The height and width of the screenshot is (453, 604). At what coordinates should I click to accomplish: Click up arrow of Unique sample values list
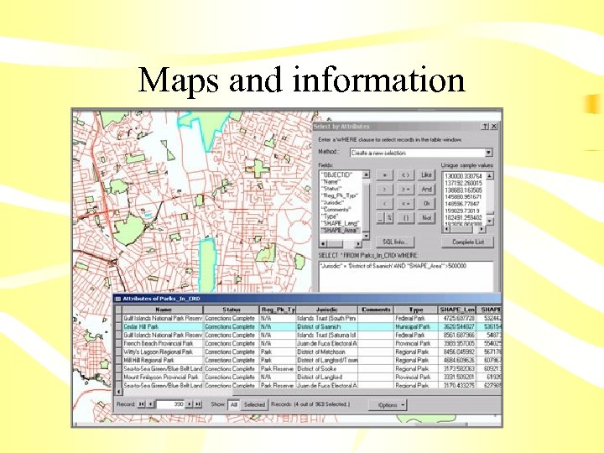tap(490, 175)
